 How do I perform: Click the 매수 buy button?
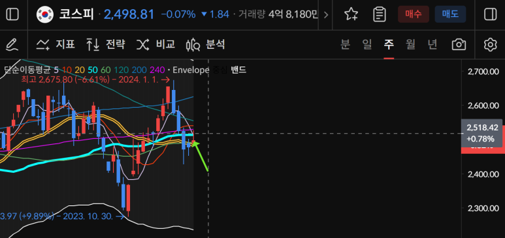click(x=414, y=14)
